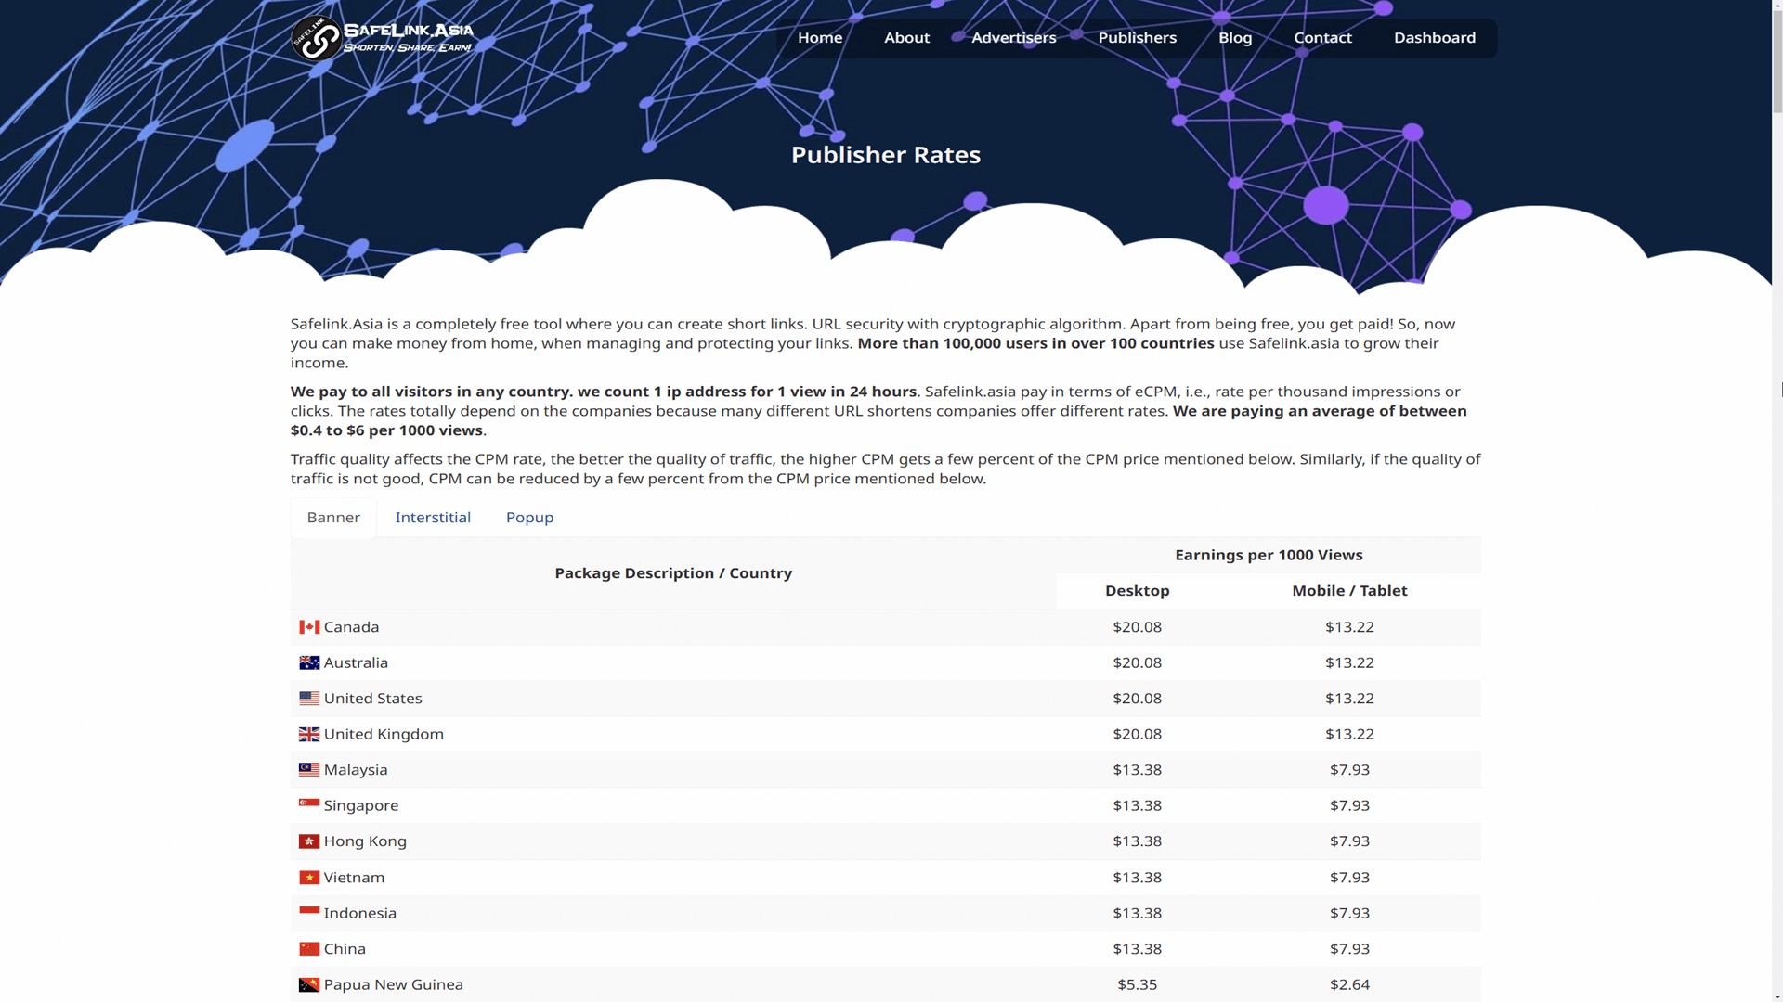The height and width of the screenshot is (1002, 1783).
Task: Select the Singapore flag icon
Action: 307,803
